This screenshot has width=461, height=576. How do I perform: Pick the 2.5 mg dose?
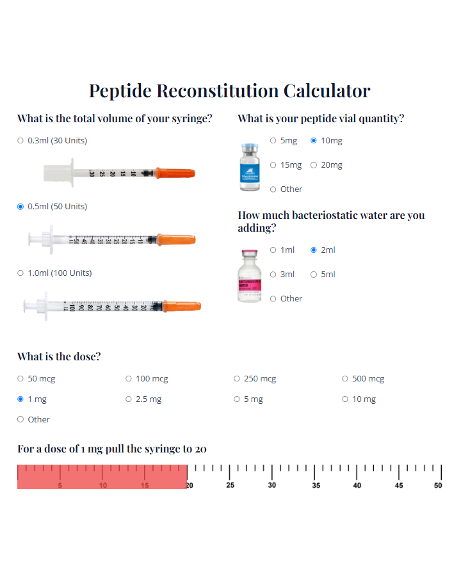pos(129,399)
